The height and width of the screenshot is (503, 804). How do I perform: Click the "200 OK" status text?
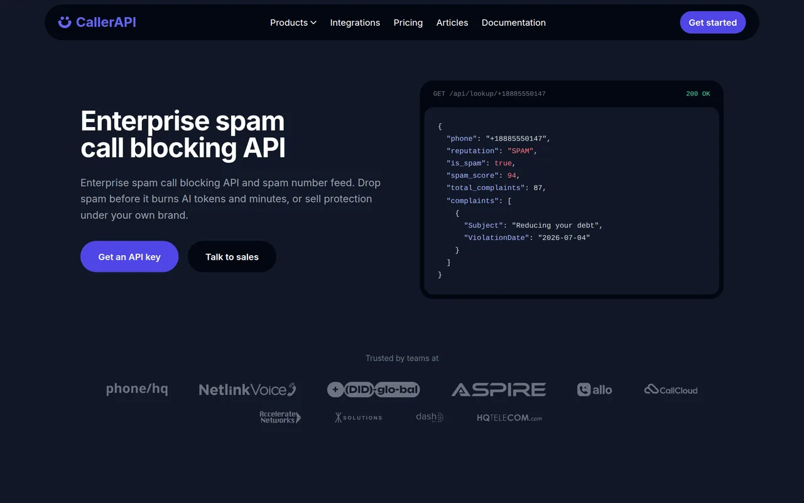pyautogui.click(x=698, y=94)
